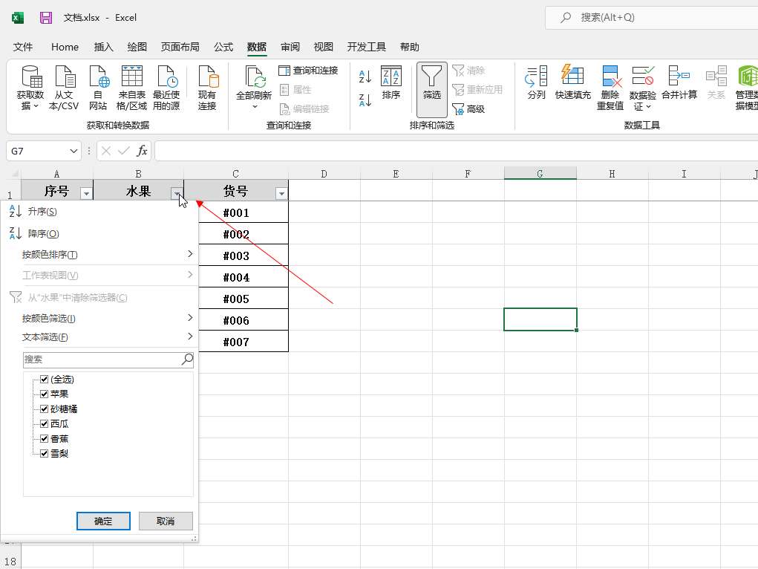Click the 合并计算 consolidate icon

[x=679, y=77]
